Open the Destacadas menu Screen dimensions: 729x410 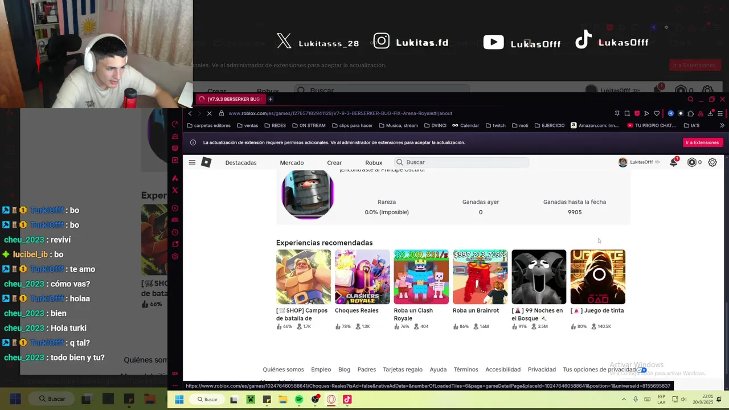tap(241, 163)
